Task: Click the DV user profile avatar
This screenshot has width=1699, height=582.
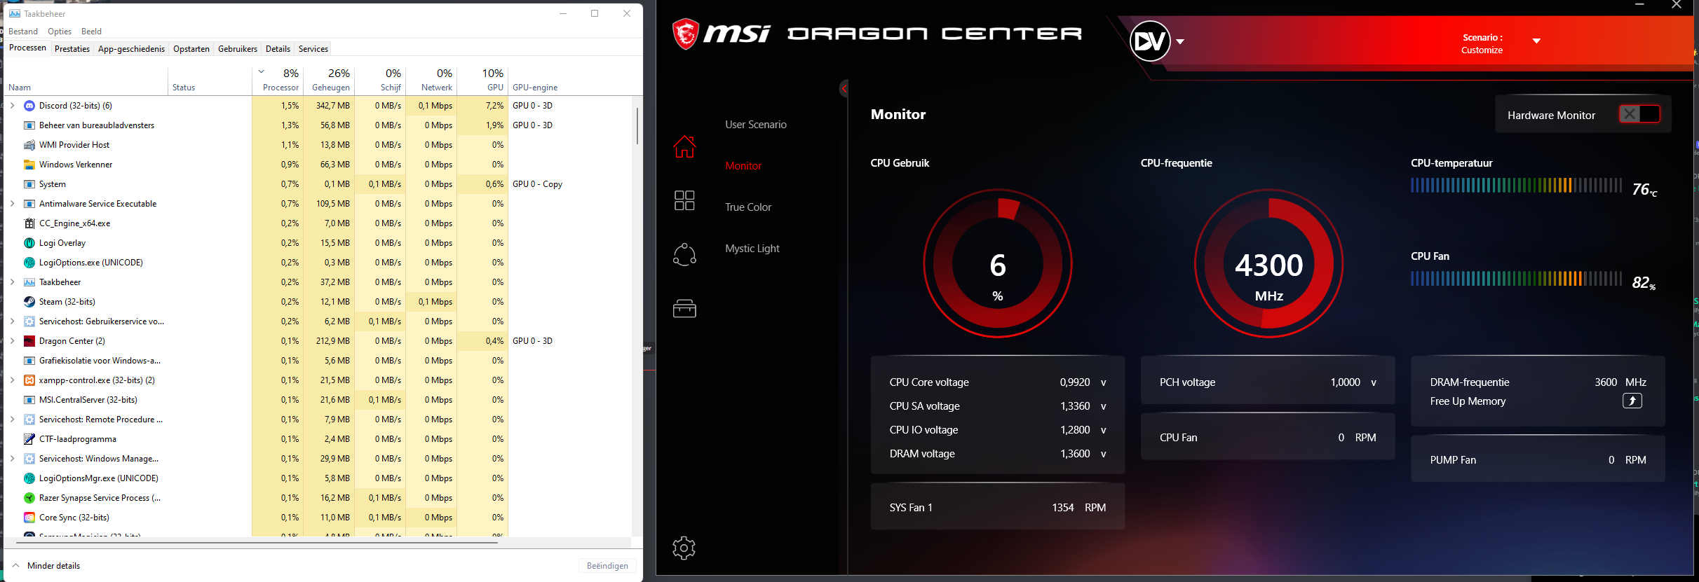Action: pyautogui.click(x=1149, y=41)
